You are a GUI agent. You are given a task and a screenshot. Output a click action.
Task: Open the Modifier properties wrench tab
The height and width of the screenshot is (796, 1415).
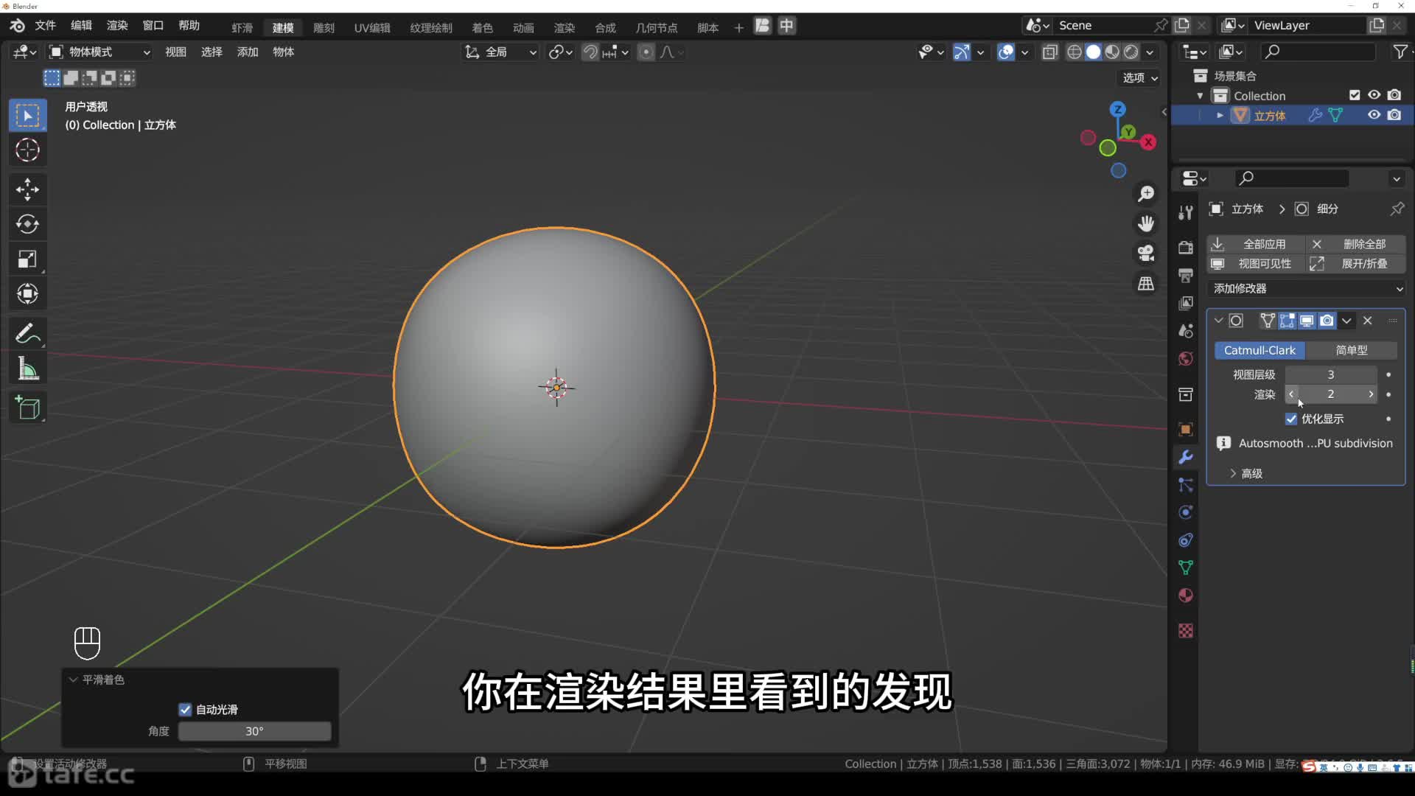coord(1186,457)
